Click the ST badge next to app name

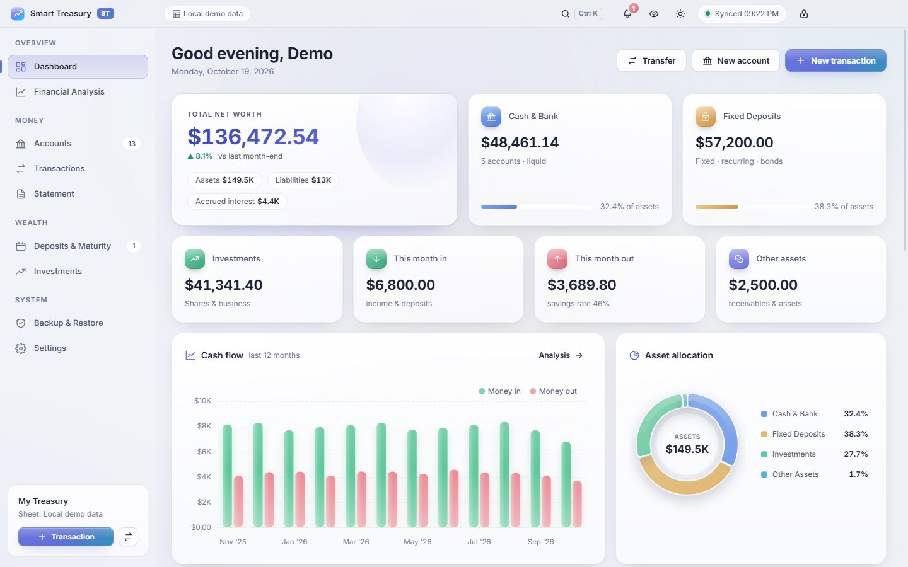click(x=105, y=13)
